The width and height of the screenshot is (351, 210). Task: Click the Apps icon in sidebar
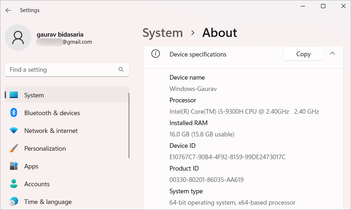pyautogui.click(x=14, y=166)
